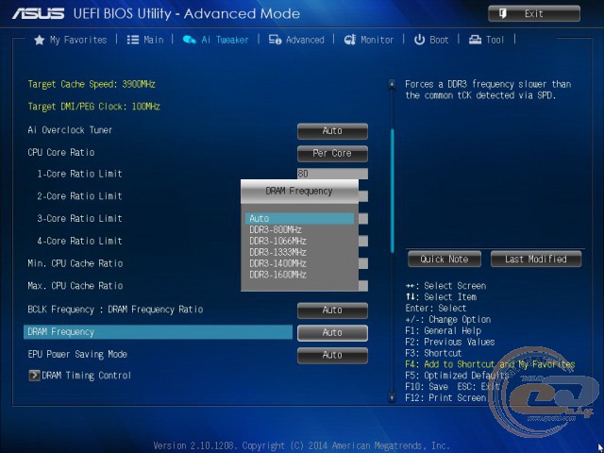Click the F5: Optimized Defaults hint
The image size is (604, 453).
click(457, 376)
